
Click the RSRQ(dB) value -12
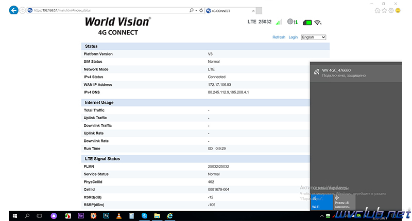(211, 197)
